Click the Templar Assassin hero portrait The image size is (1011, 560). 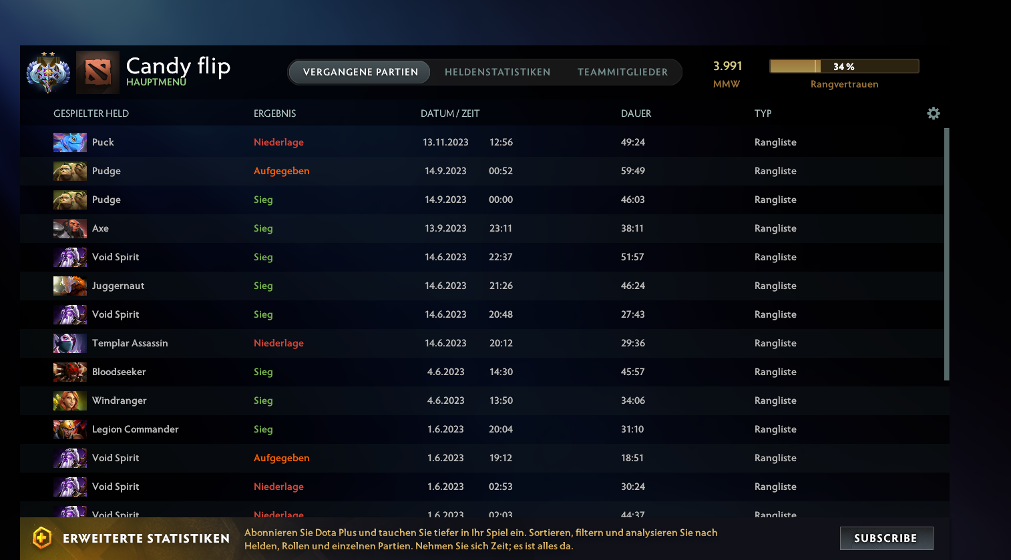pyautogui.click(x=69, y=342)
